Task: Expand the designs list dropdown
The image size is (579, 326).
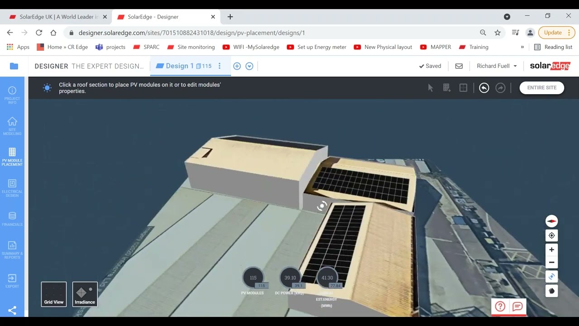Action: pyautogui.click(x=249, y=66)
